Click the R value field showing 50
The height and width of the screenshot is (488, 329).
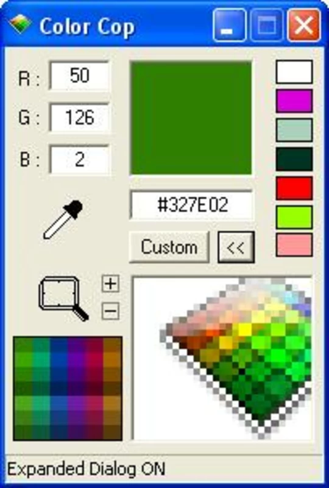tap(79, 76)
